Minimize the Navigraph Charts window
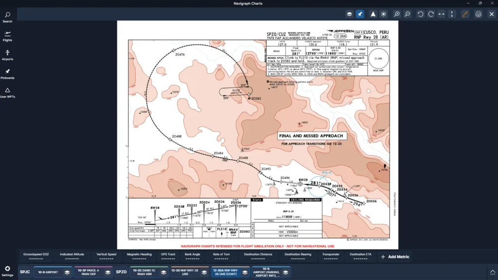Image resolution: width=498 pixels, height=280 pixels. 468,3
